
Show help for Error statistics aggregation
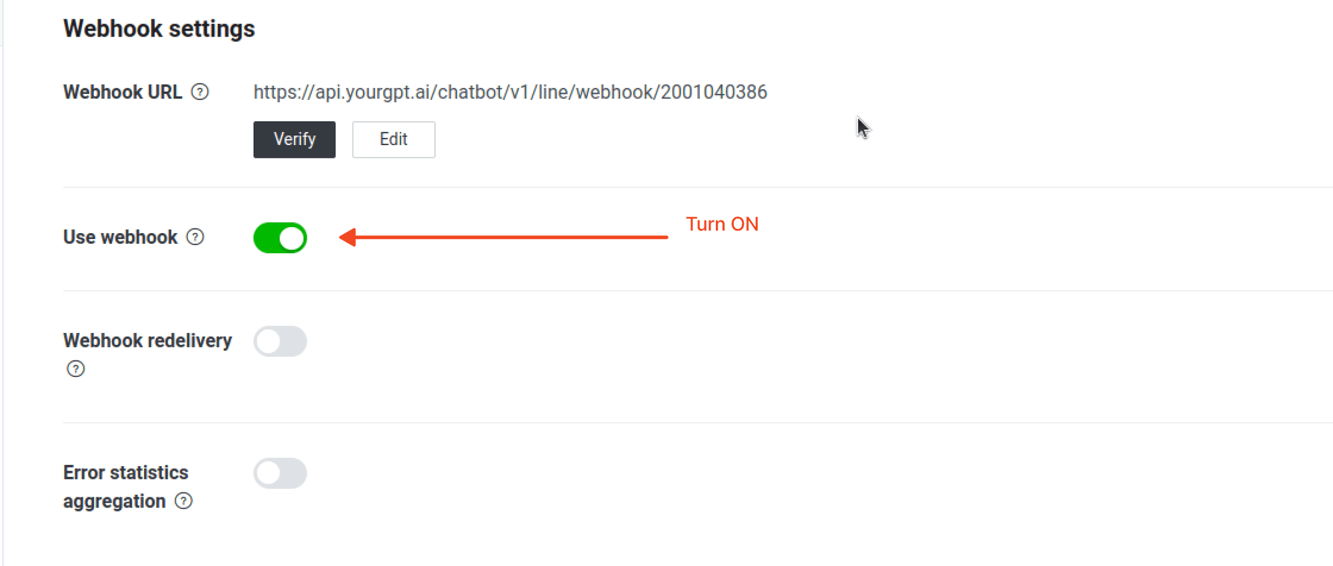[184, 501]
